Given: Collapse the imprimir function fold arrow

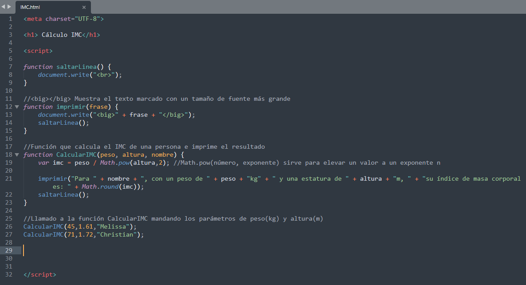Looking at the screenshot, I should point(17,107).
